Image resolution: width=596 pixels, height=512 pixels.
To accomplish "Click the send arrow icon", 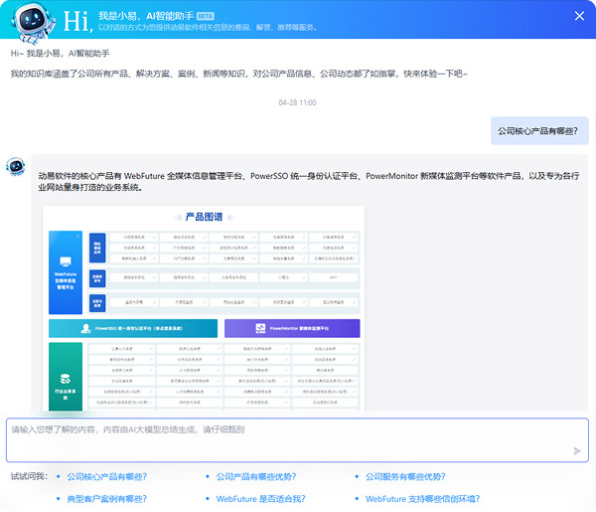I will pos(576,450).
